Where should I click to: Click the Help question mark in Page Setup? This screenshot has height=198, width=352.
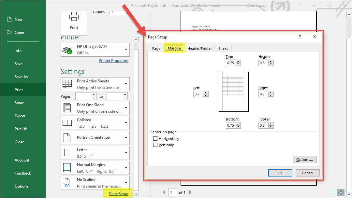(300, 37)
